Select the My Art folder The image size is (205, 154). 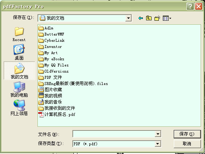(48, 53)
